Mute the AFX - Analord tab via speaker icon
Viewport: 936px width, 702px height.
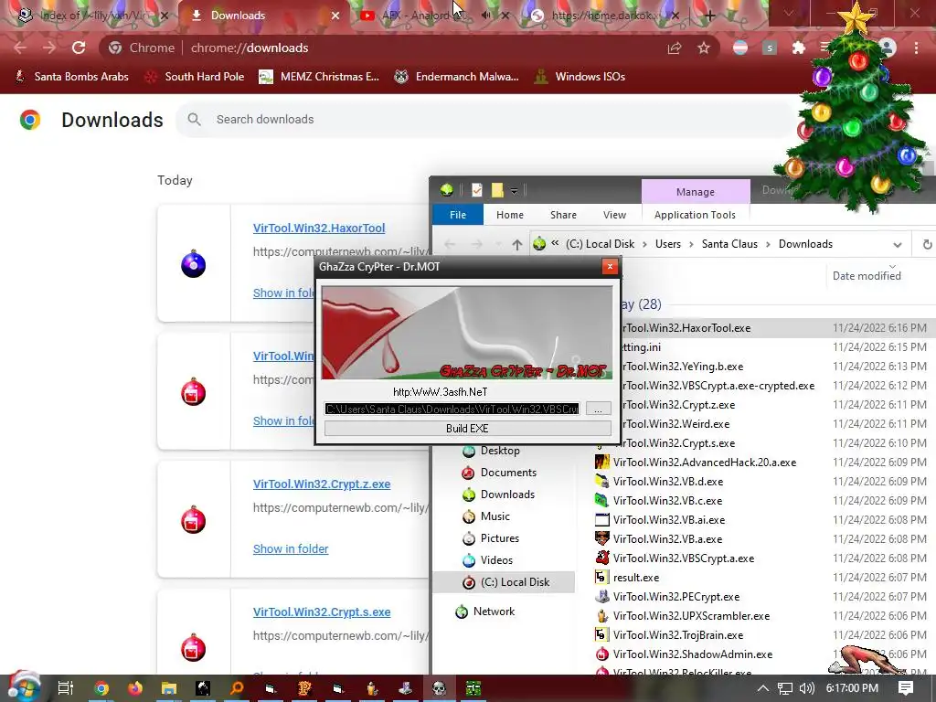tap(486, 16)
